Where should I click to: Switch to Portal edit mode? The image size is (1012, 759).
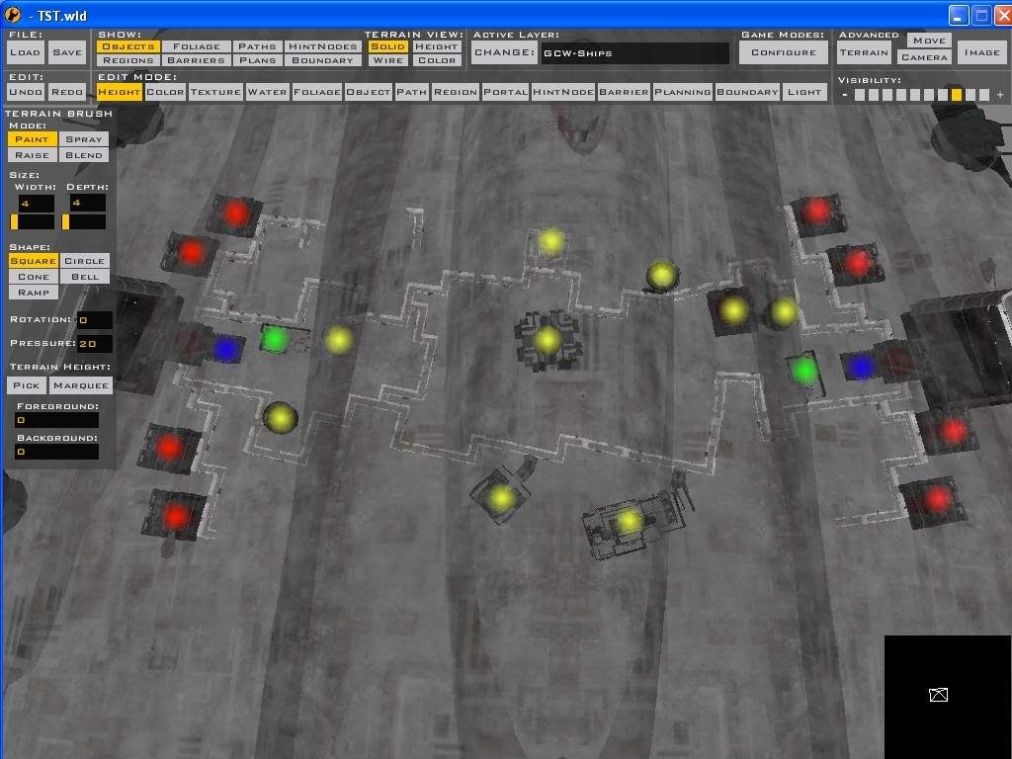[505, 92]
